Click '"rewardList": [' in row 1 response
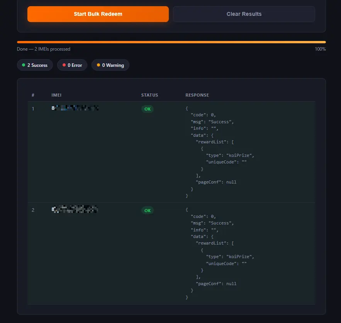The image size is (341, 323). [x=215, y=142]
